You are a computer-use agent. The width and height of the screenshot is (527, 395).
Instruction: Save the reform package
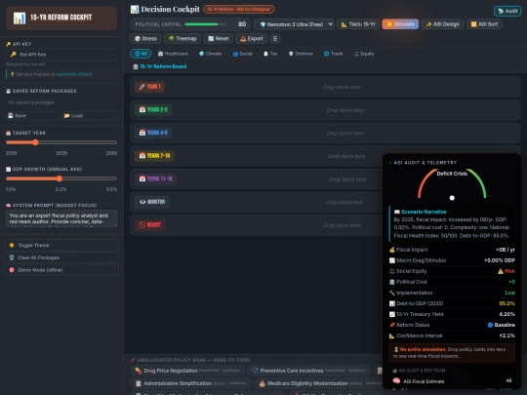coord(33,115)
